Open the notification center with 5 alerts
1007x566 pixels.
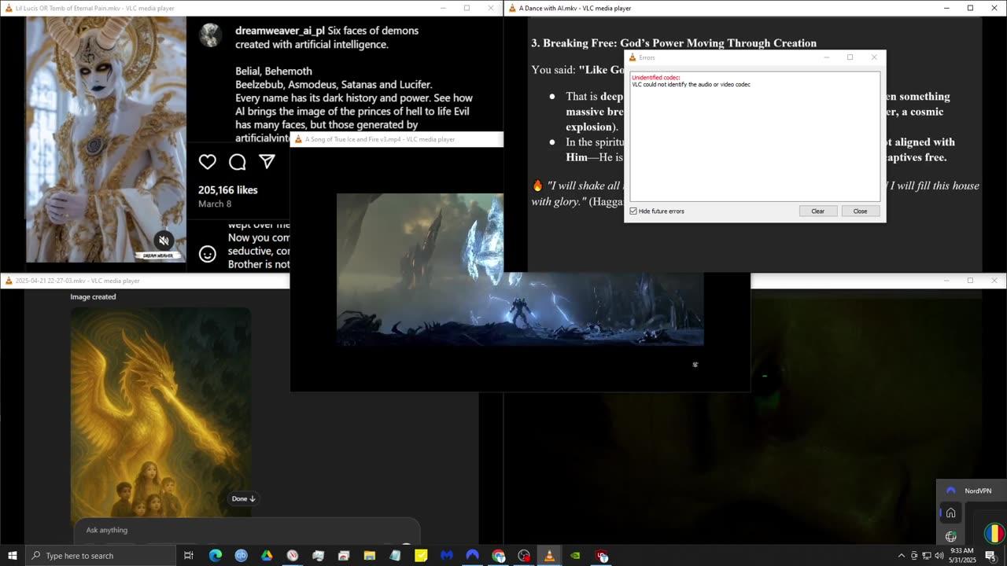click(x=990, y=556)
